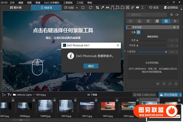This screenshot has height=122, width=183.
Task: Click the local adjustments tool icon beside 工具
Action: pos(138,32)
